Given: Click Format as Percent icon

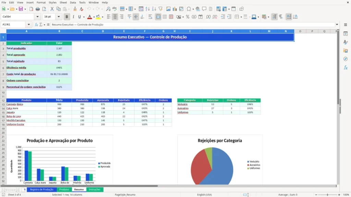Looking at the screenshot, I should (x=187, y=17).
